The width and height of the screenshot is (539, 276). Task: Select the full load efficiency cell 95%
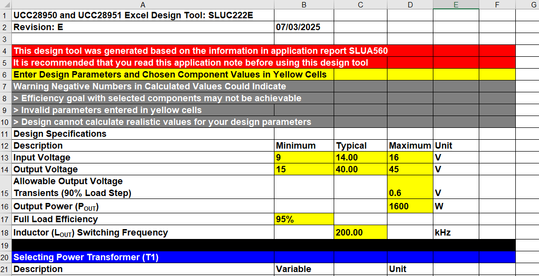[304, 219]
